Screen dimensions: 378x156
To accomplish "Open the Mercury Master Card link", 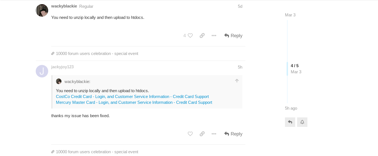I will click(x=134, y=102).
